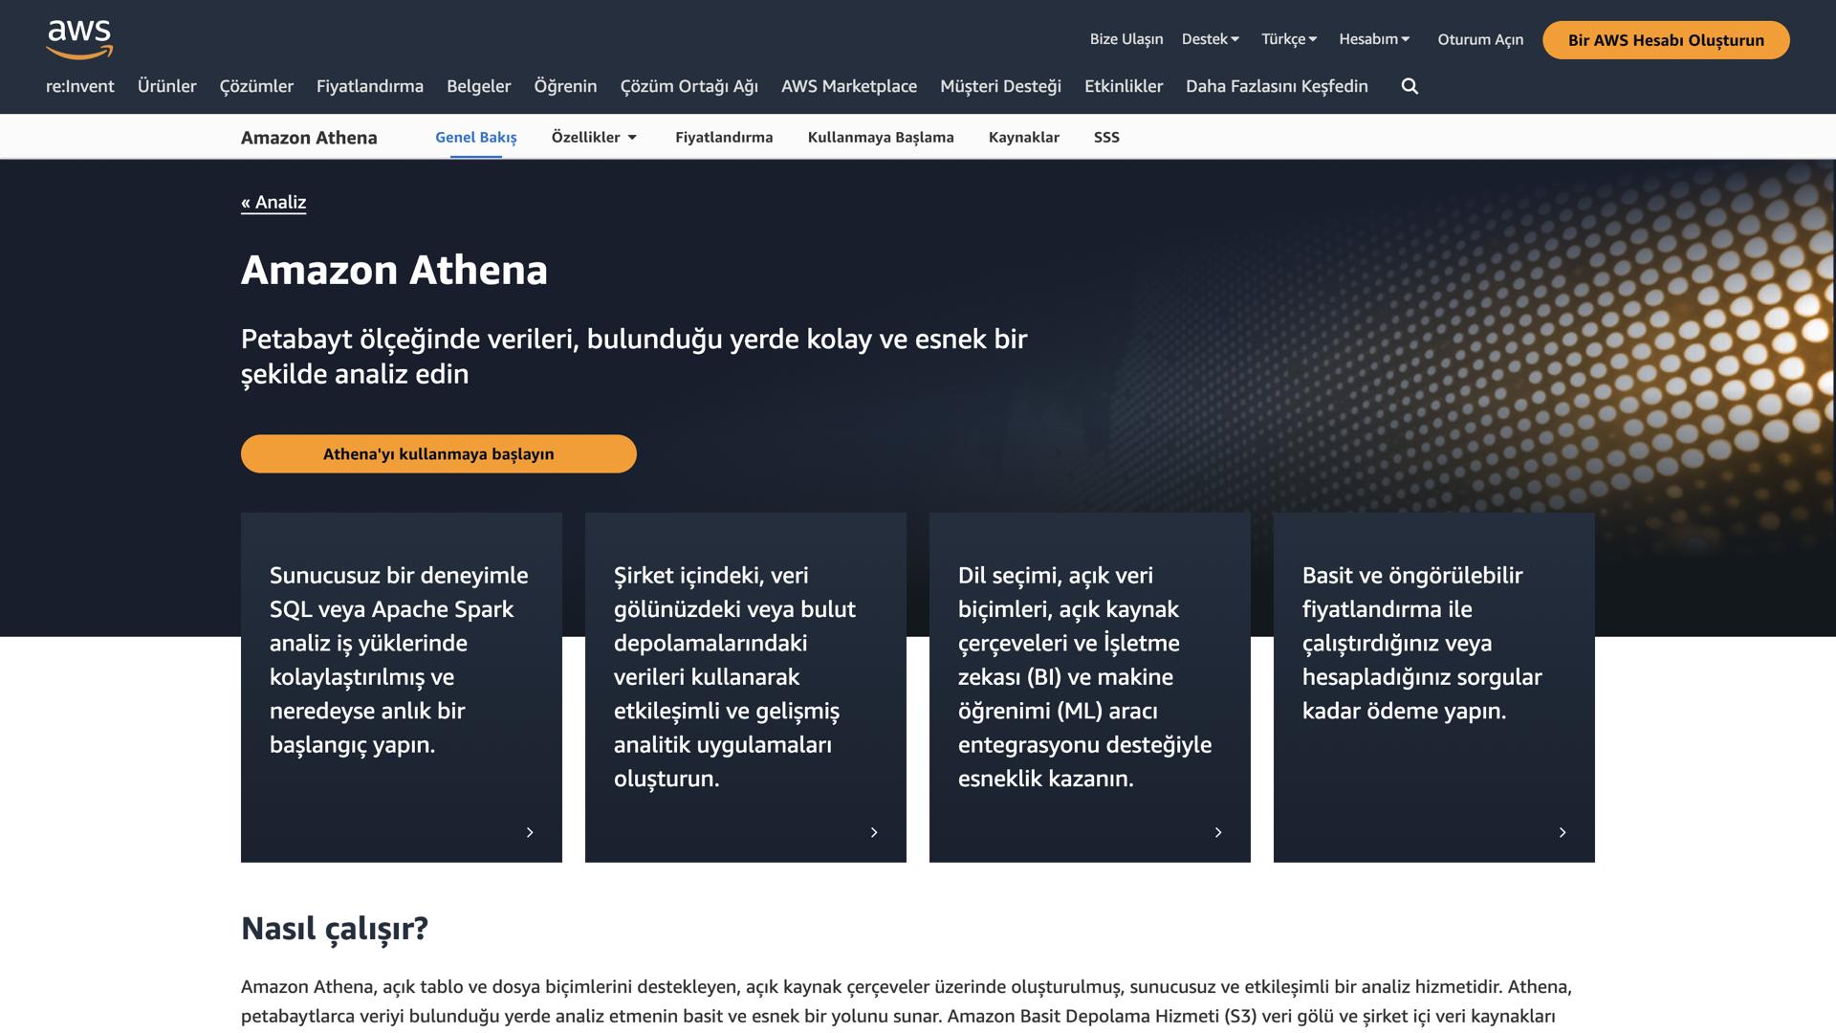Switch to the Genel Bakış tab

pos(474,137)
